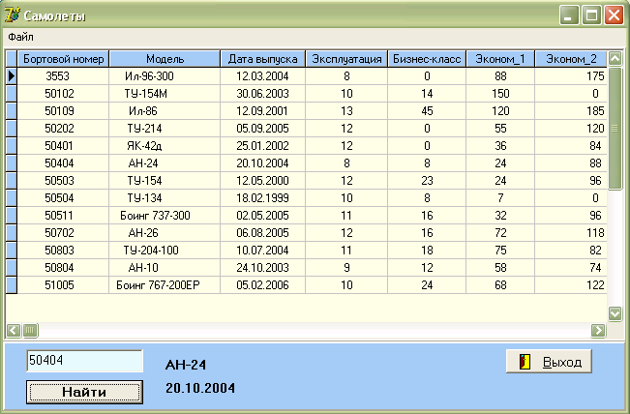
Task: Click vertical scrollbar up arrow
Action: pos(615,59)
